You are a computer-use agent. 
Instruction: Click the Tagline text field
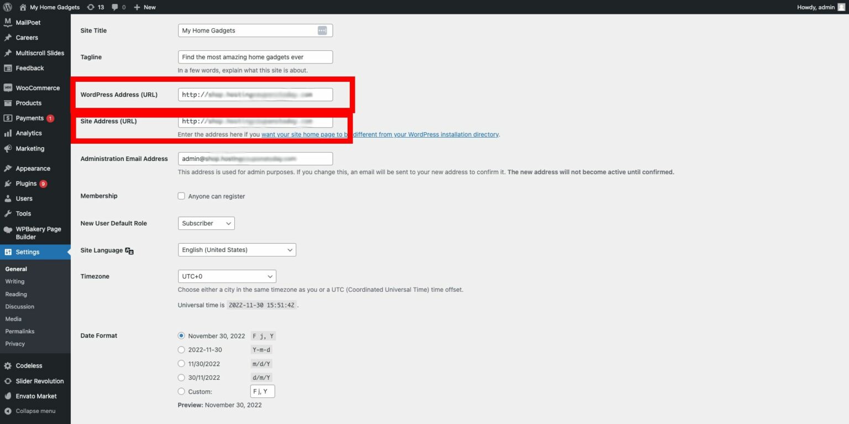click(255, 57)
